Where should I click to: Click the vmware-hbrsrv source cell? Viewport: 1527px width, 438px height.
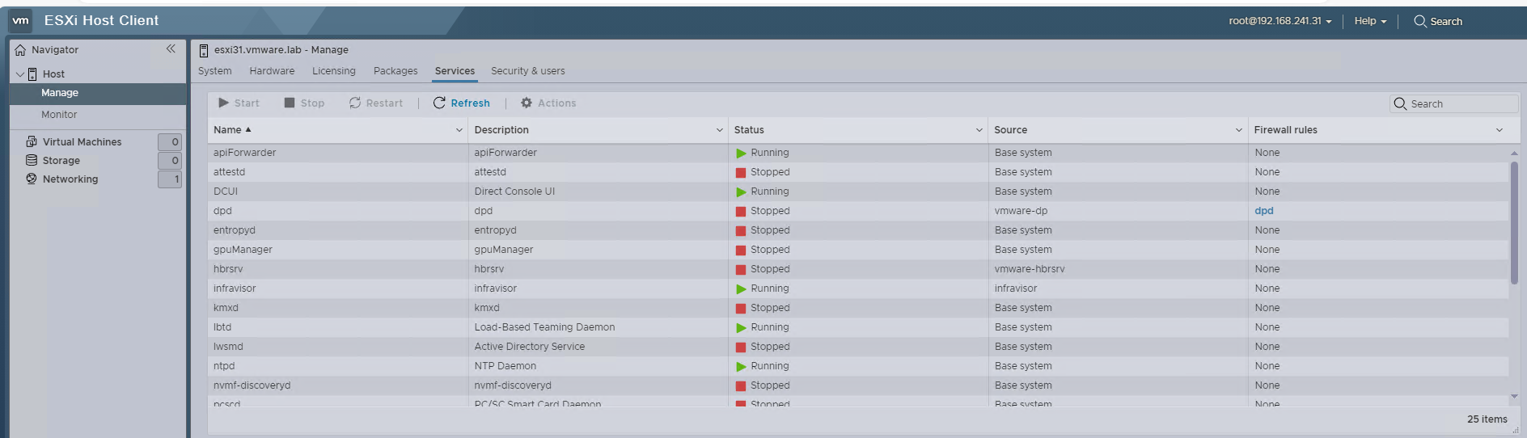point(1030,269)
